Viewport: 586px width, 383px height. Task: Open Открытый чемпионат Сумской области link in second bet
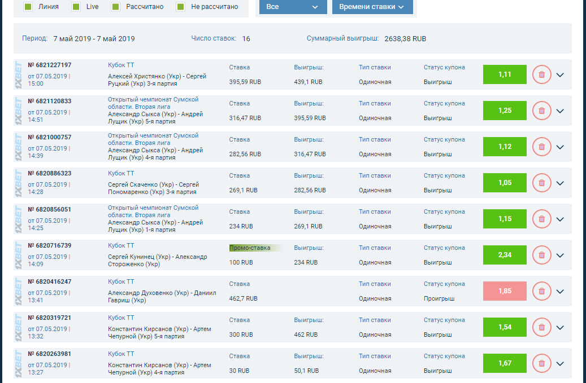[153, 103]
